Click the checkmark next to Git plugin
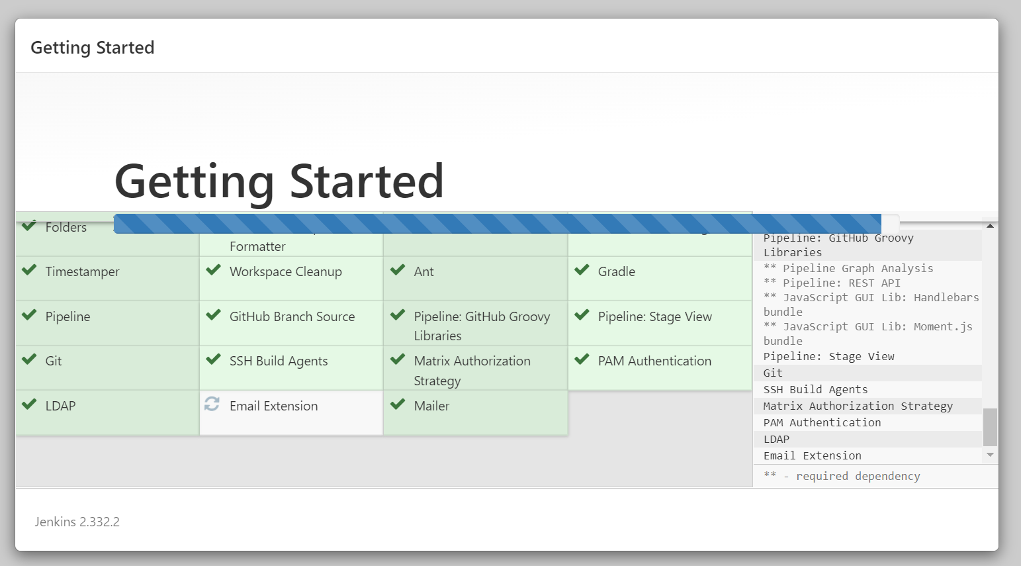 [29, 360]
